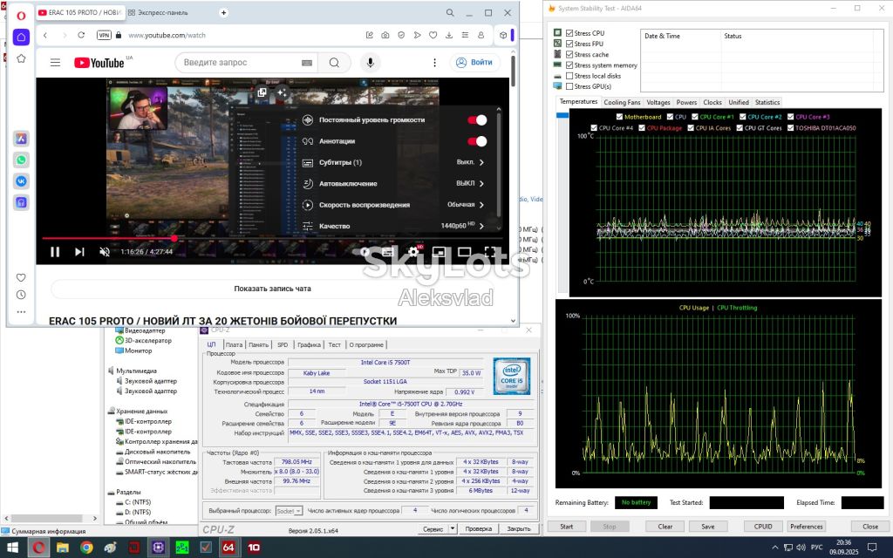Viewport: 893px width, 558px height.
Task: Reload the page in Opera
Action: [81, 35]
